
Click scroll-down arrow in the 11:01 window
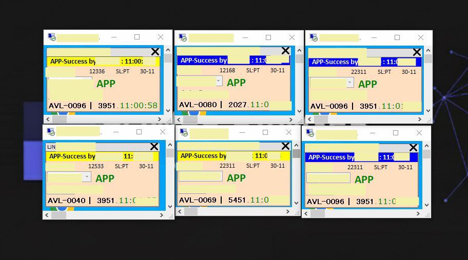tap(428, 111)
